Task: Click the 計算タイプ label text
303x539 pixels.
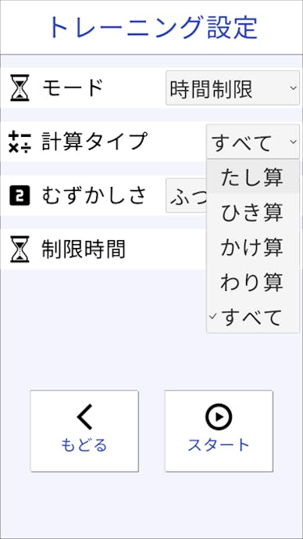Action: (94, 142)
